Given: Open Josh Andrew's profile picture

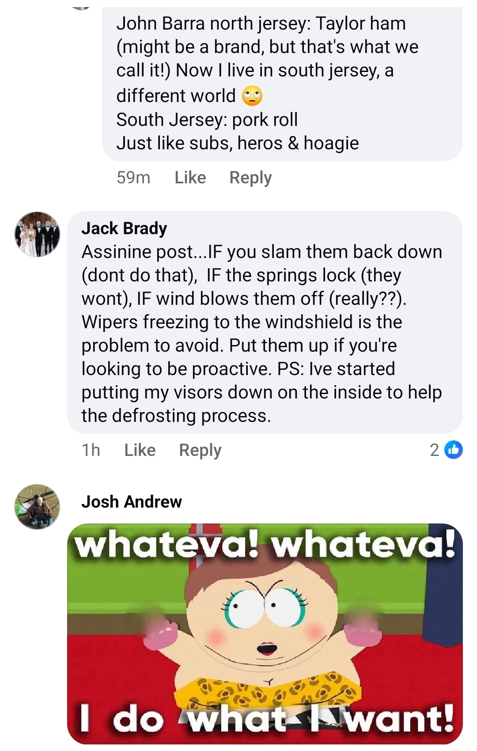Looking at the screenshot, I should (x=38, y=507).
